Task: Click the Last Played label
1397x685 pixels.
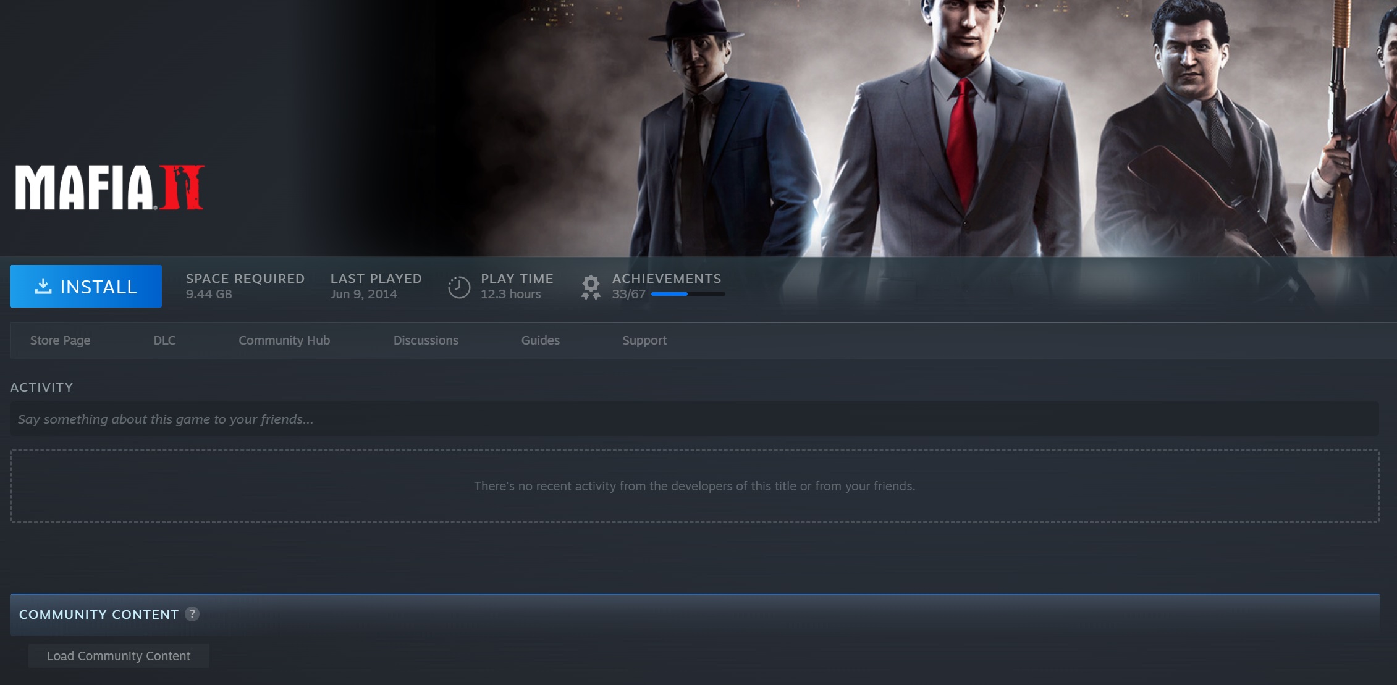Action: pyautogui.click(x=376, y=279)
